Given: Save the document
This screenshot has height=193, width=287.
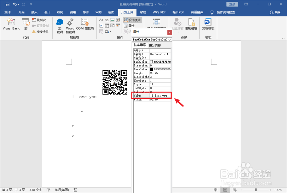Looking at the screenshot, I should tap(7, 4).
